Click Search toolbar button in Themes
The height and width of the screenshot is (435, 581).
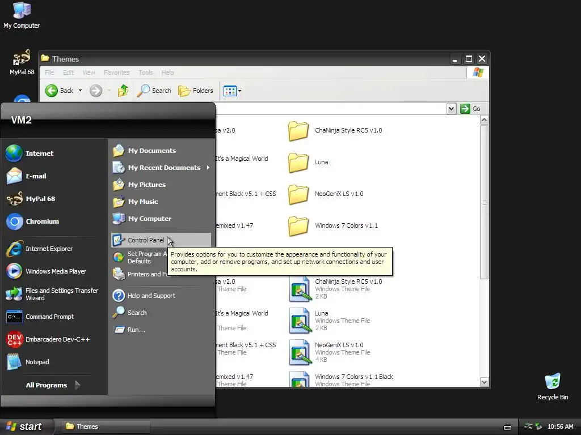click(x=154, y=91)
